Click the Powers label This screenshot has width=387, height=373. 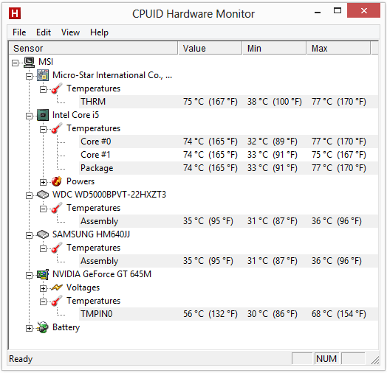coord(81,181)
